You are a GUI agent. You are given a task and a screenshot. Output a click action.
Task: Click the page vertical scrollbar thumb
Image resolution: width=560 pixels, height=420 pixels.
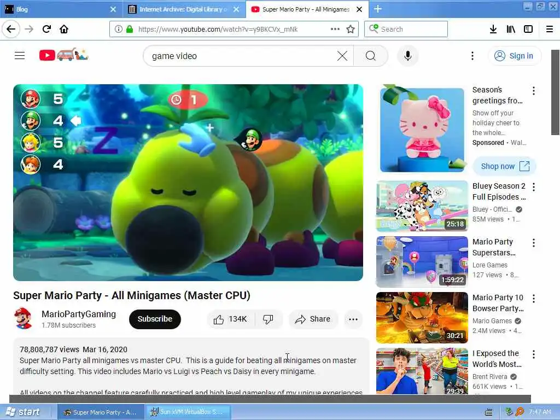tap(556, 92)
